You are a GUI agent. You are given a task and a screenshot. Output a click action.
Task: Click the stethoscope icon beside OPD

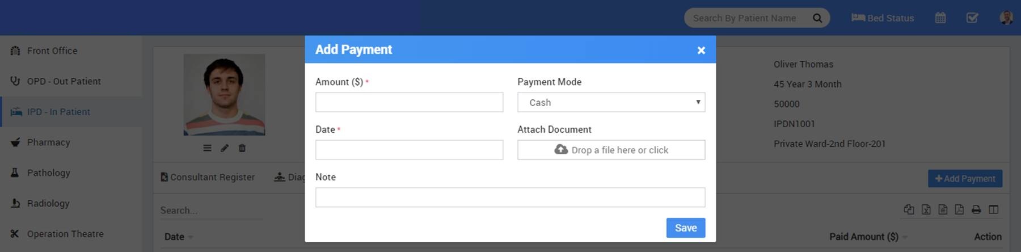(15, 81)
